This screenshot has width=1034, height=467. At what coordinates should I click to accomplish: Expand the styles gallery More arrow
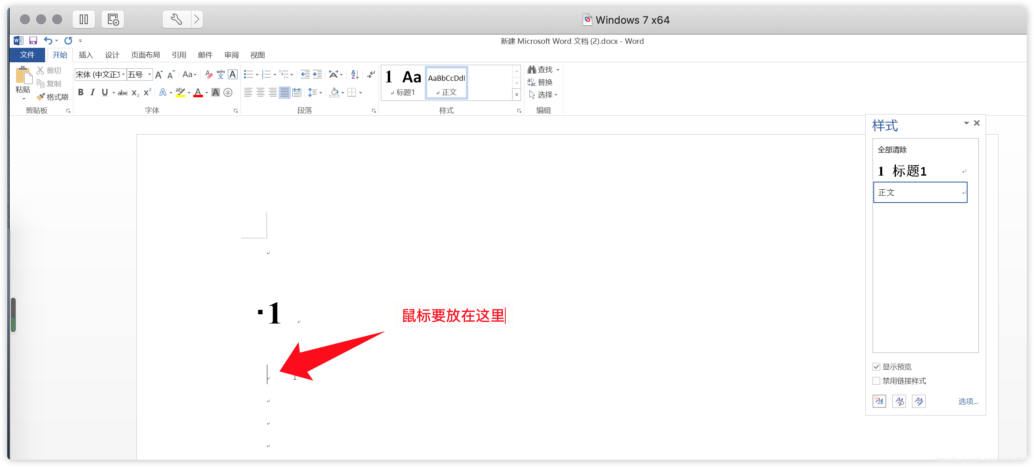517,95
